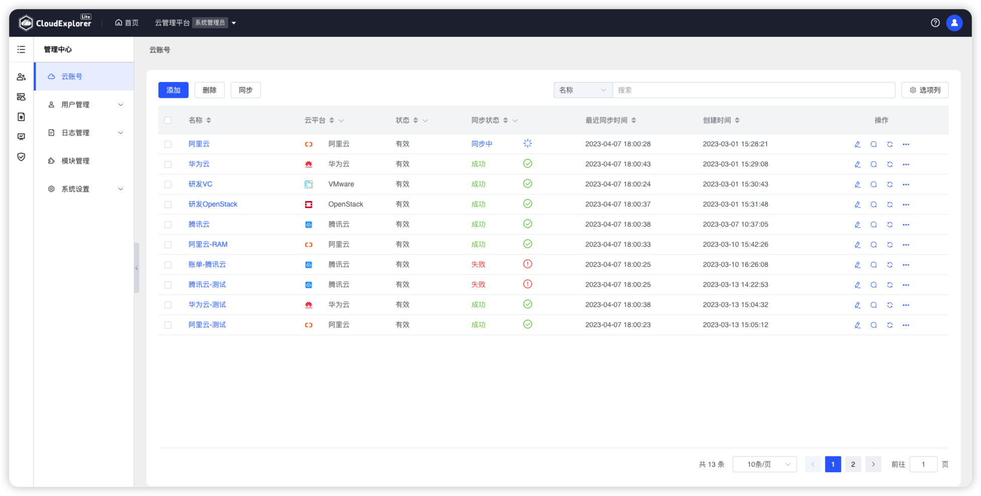981x496 pixels.
Task: Open the 名称 search field dropdown
Action: tap(582, 89)
